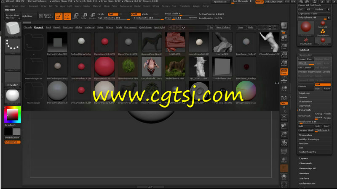Click the BPR render icon

pos(284,26)
